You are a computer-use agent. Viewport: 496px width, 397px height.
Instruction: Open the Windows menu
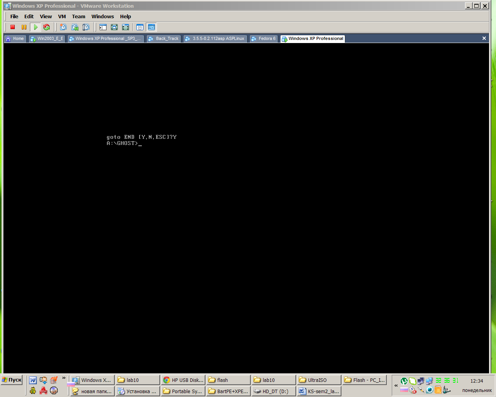[x=103, y=16]
